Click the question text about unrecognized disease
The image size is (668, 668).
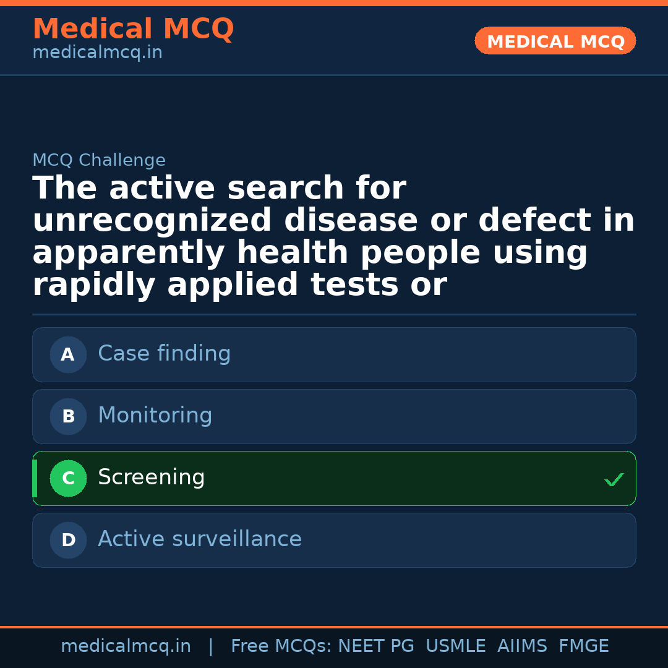[333, 236]
